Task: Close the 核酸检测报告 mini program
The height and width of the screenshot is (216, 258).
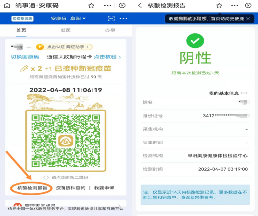Action: (248, 6)
